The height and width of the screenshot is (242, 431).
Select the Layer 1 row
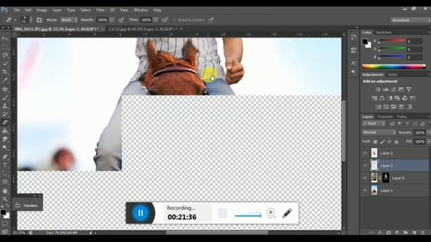[x=395, y=190]
